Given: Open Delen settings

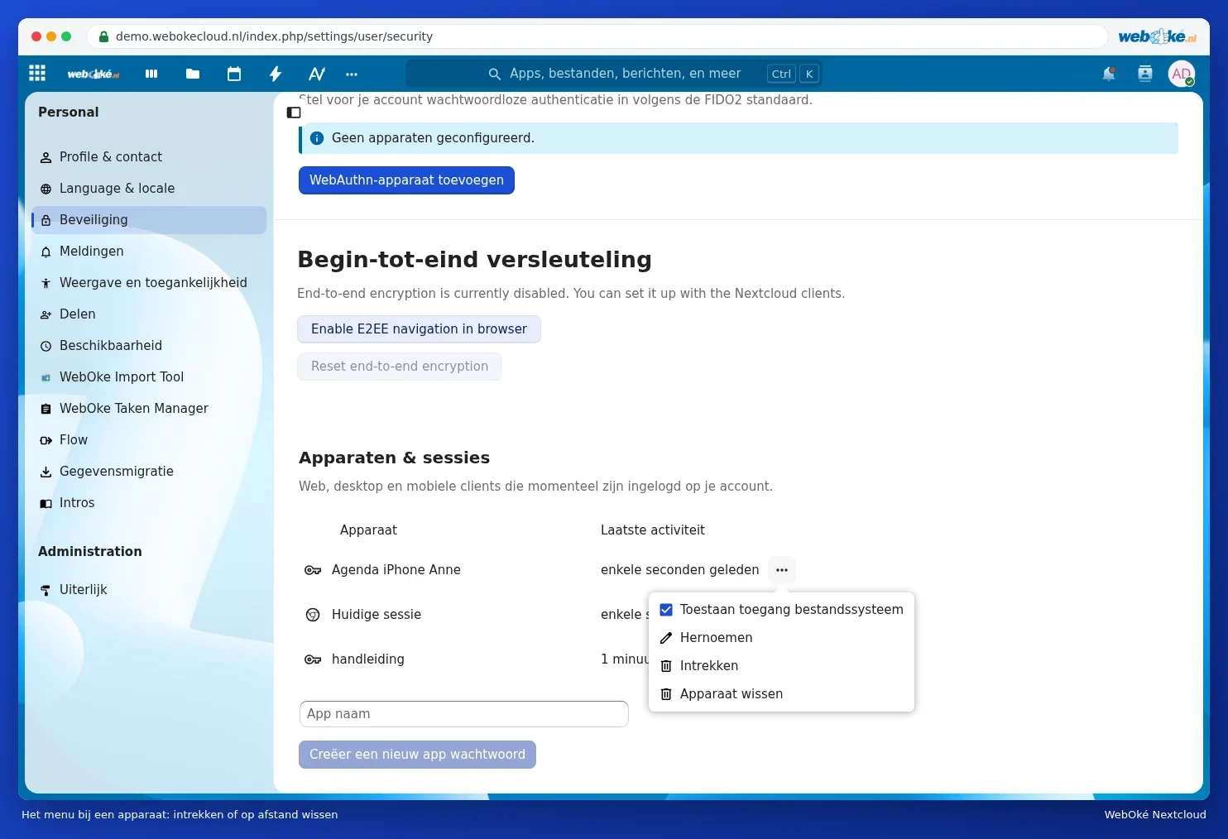Looking at the screenshot, I should pyautogui.click(x=149, y=314).
